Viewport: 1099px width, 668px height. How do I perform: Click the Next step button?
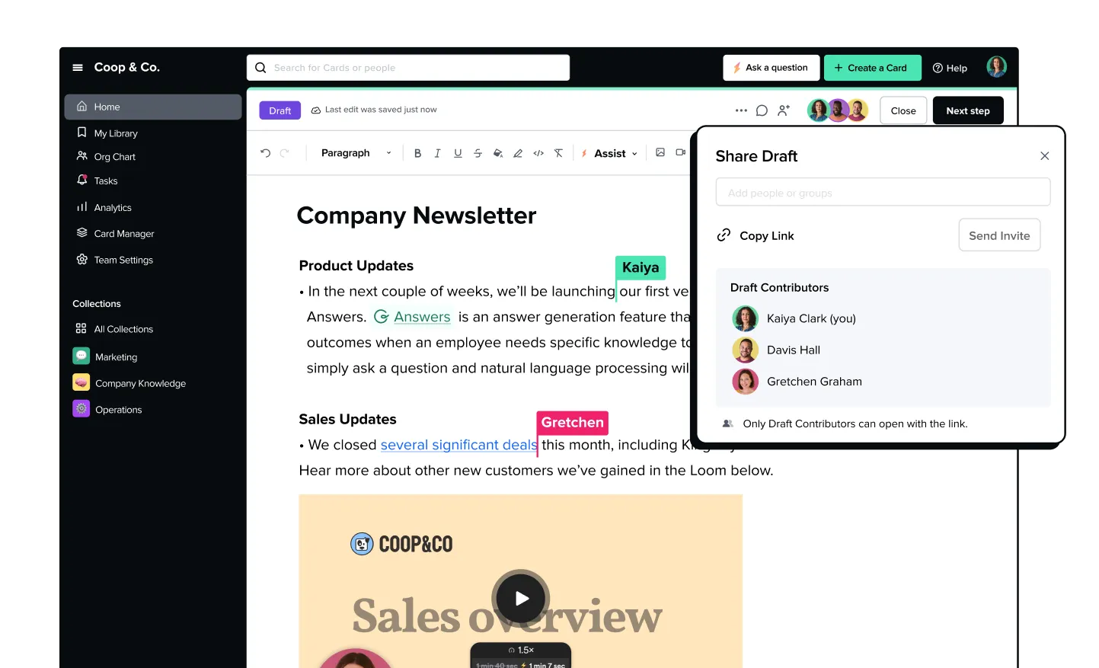(x=968, y=110)
